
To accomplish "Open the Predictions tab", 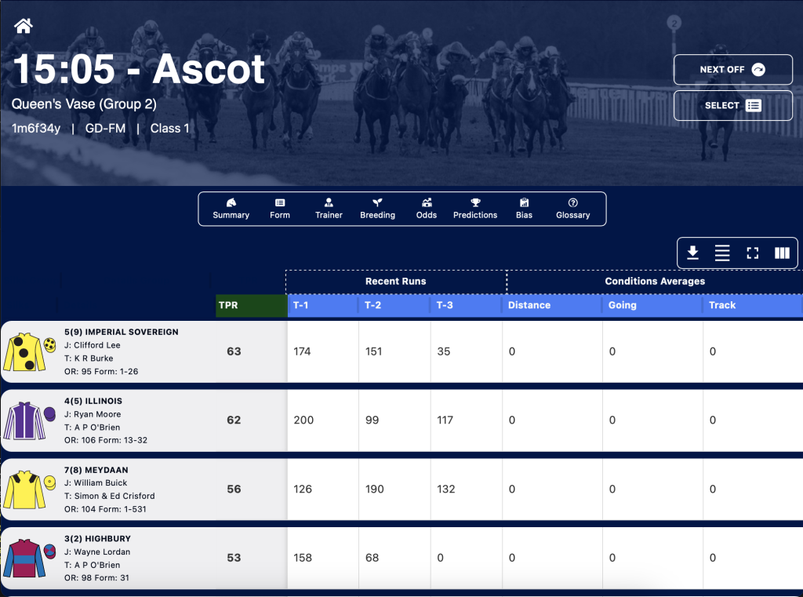I will coord(475,209).
